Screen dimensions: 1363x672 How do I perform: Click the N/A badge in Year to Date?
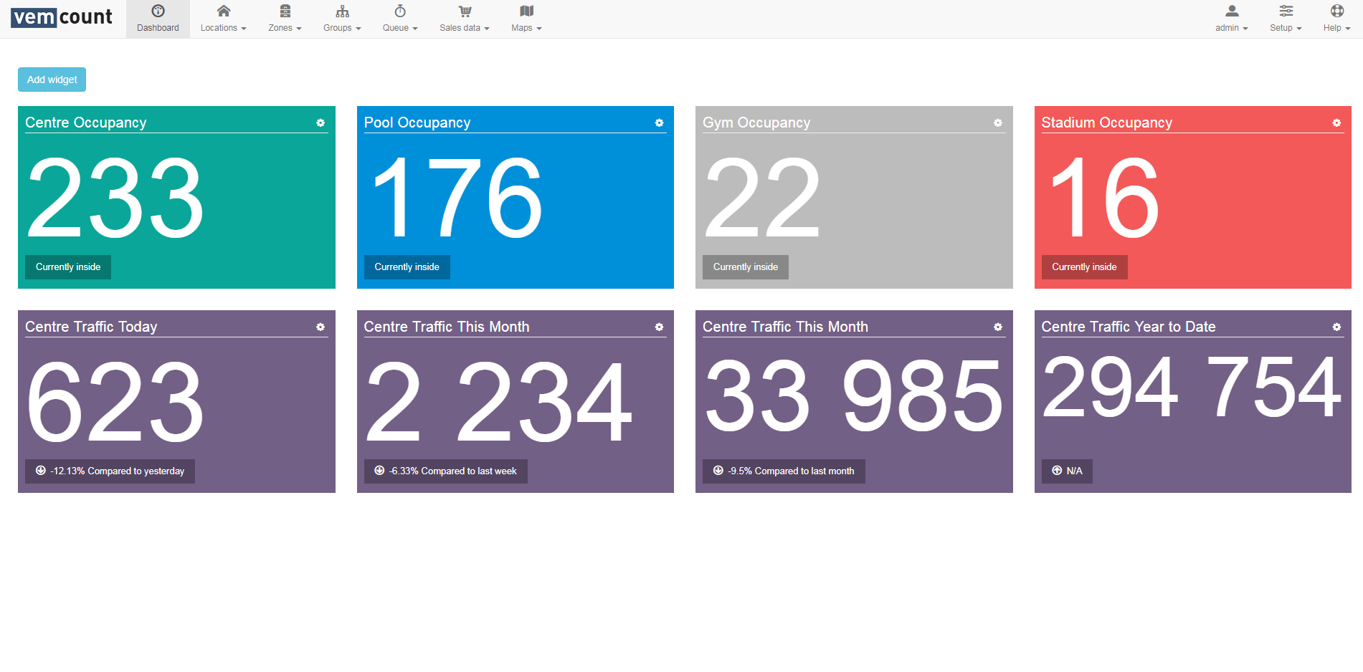(1067, 471)
